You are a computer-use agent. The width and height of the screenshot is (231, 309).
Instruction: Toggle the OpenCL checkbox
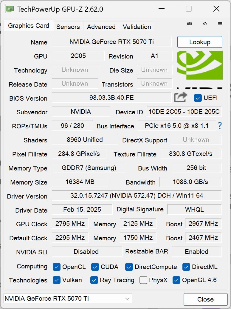click(x=56, y=267)
